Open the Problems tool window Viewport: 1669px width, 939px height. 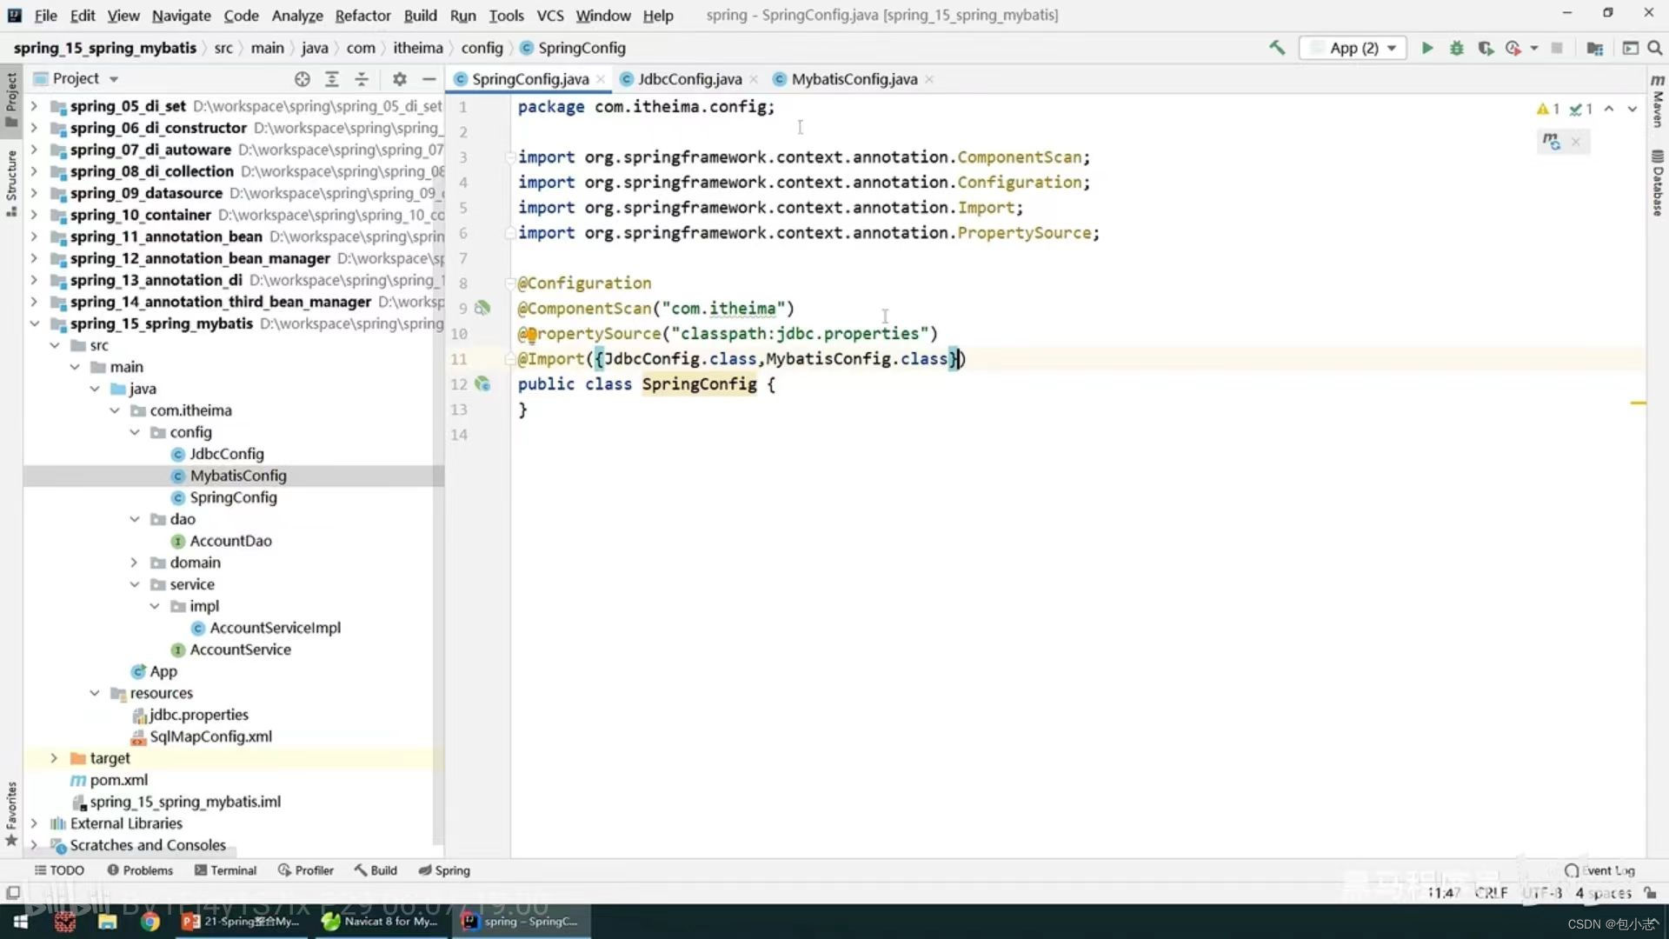140,870
